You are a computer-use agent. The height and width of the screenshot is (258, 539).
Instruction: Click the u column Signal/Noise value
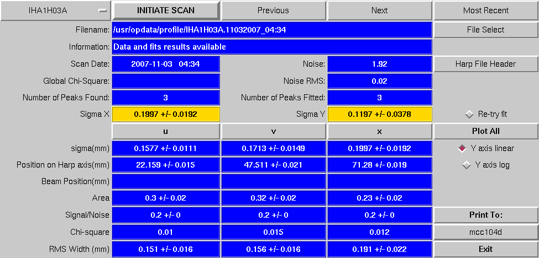(x=166, y=215)
